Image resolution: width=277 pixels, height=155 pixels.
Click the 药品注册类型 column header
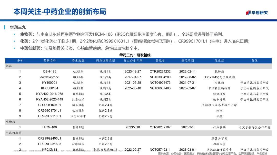(x=105, y=60)
